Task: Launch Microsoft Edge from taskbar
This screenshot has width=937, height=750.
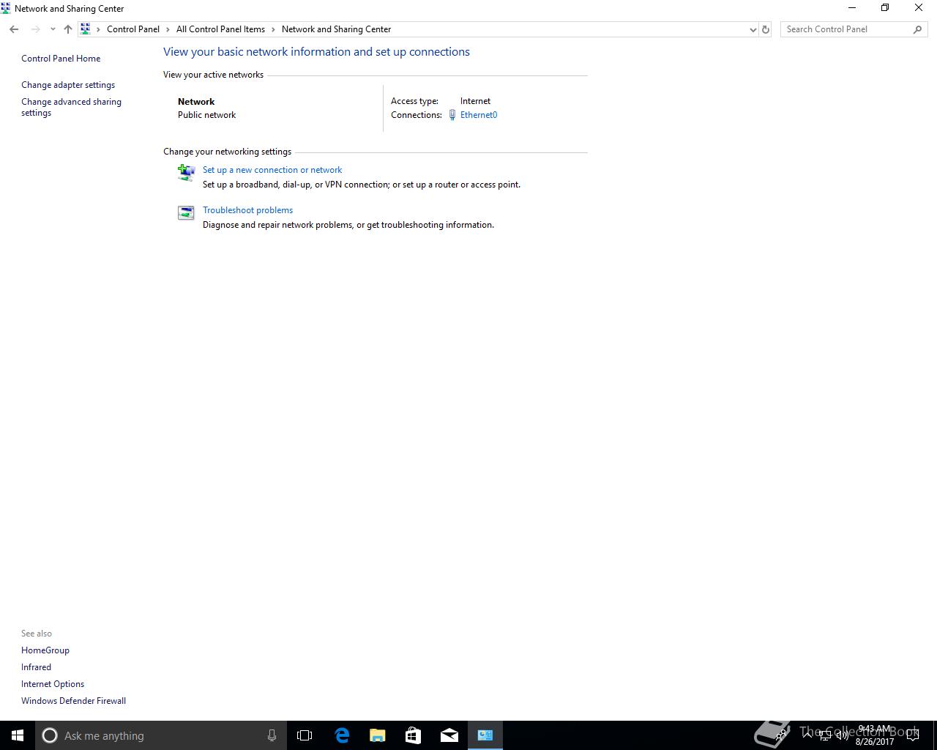Action: 342,735
